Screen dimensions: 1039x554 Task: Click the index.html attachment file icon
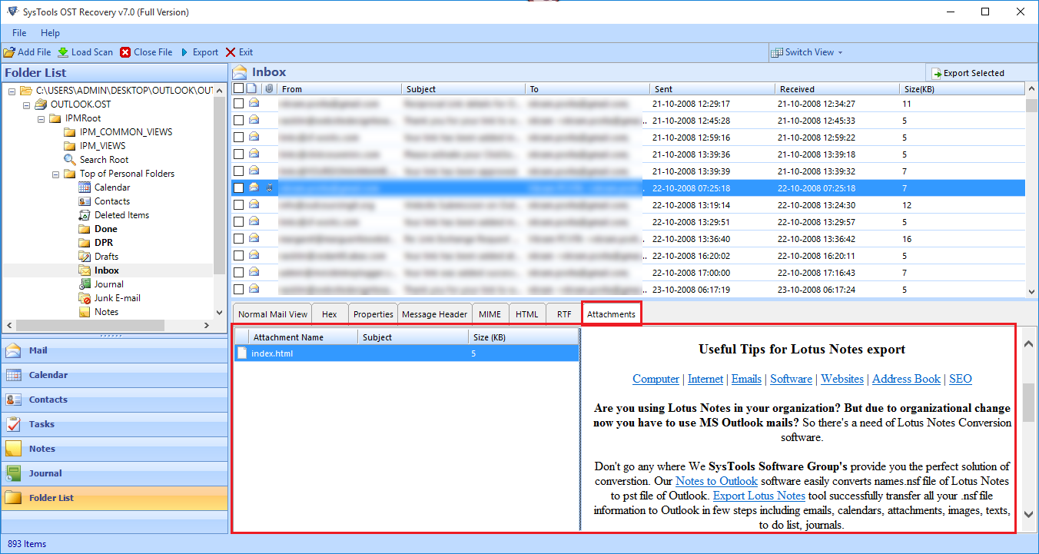pyautogui.click(x=242, y=353)
